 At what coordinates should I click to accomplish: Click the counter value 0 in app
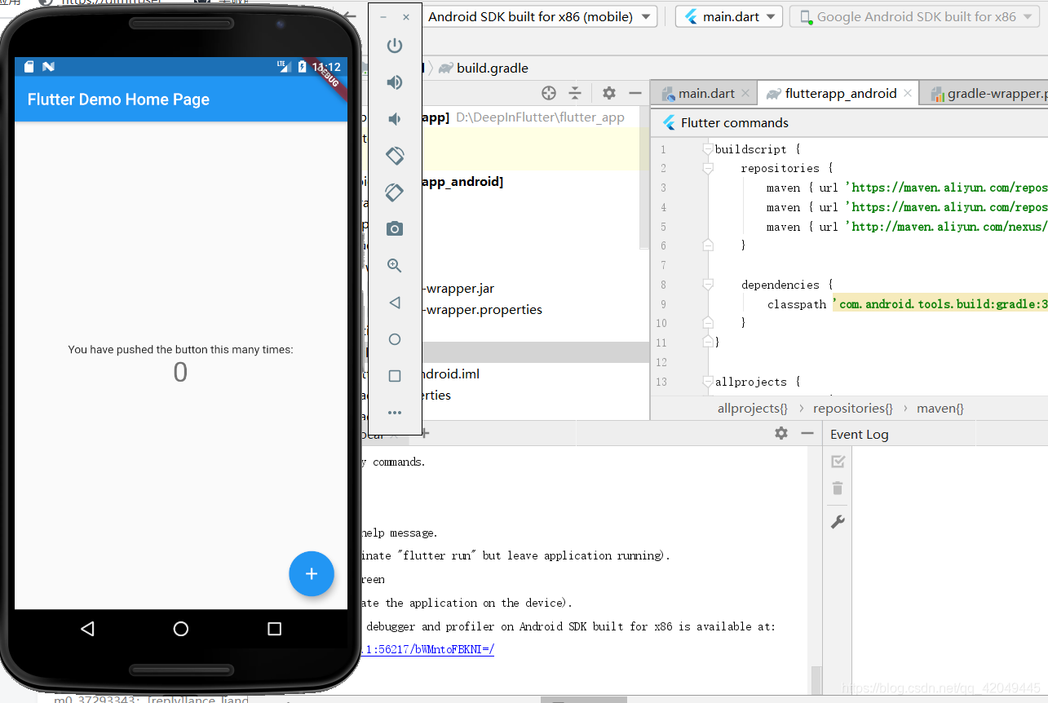coord(180,372)
